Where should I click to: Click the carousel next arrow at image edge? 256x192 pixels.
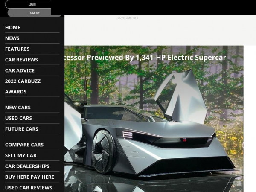[x=243, y=145]
